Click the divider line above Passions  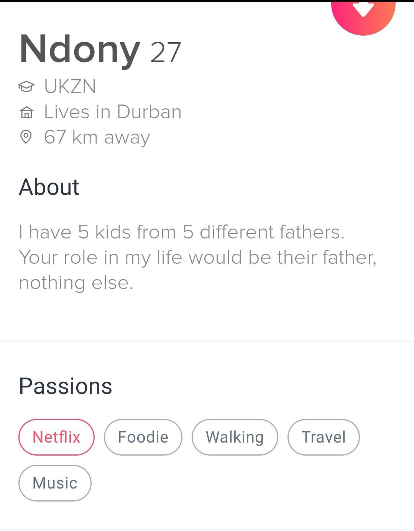[x=207, y=341]
